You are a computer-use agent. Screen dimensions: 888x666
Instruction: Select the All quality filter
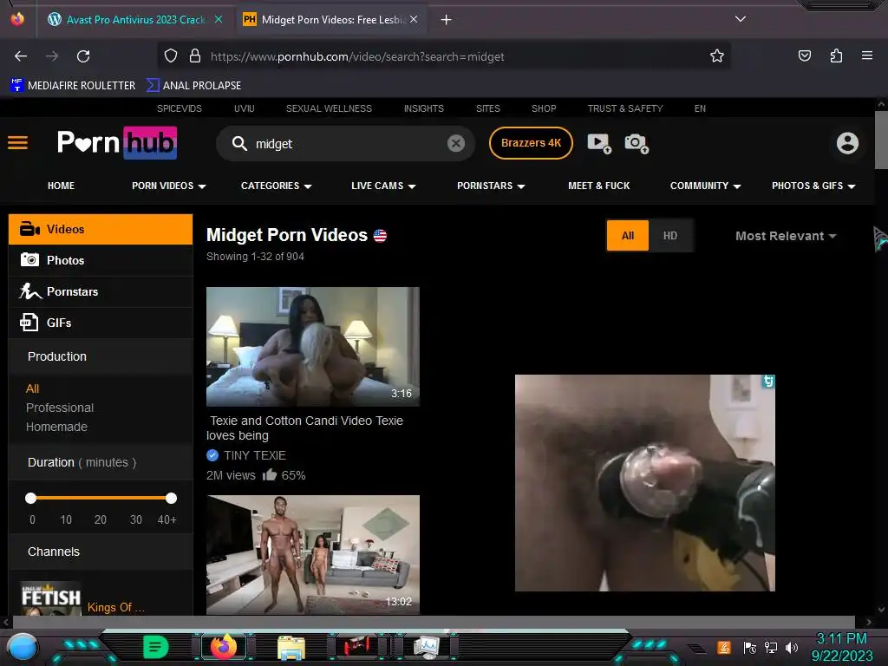click(x=628, y=236)
